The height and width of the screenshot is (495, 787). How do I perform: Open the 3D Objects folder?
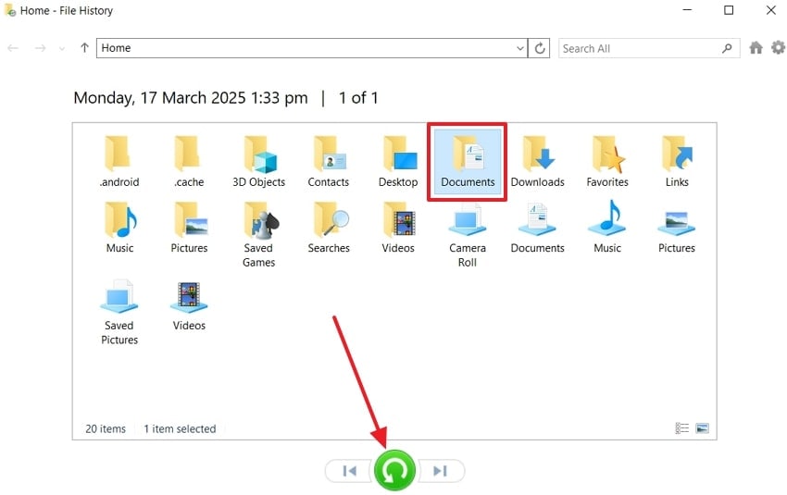click(259, 162)
